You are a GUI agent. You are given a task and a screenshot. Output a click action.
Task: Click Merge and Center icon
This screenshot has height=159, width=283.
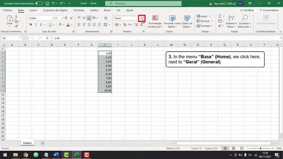(x=106, y=25)
